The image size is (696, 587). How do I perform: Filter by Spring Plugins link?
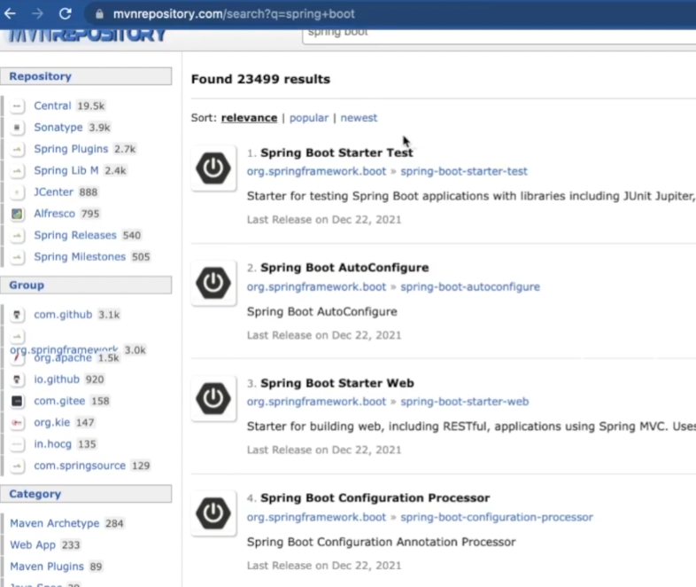71,149
